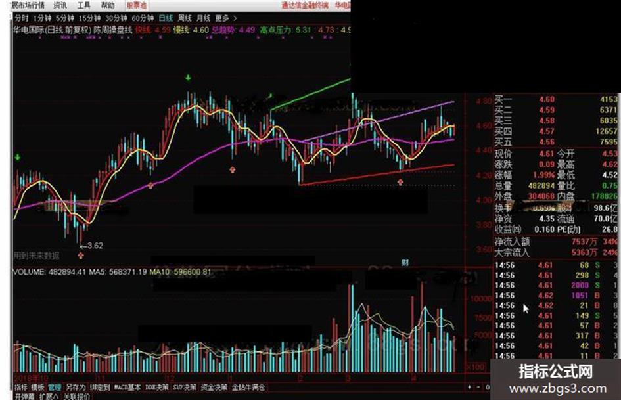Open the 帮助 menu

pos(107,5)
